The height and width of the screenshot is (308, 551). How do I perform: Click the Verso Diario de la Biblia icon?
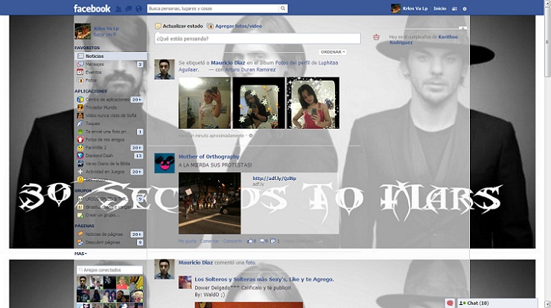tap(80, 164)
